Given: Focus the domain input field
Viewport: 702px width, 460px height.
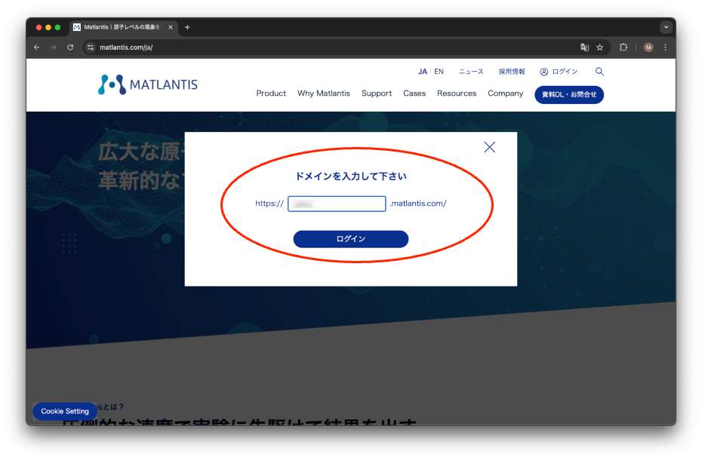Looking at the screenshot, I should coord(337,204).
